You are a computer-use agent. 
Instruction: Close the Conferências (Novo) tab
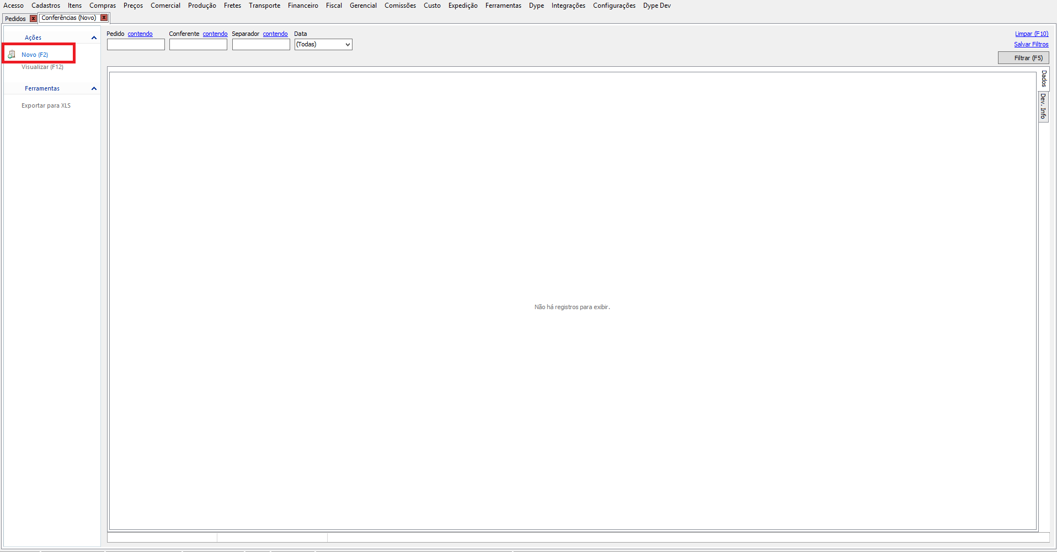(x=104, y=18)
